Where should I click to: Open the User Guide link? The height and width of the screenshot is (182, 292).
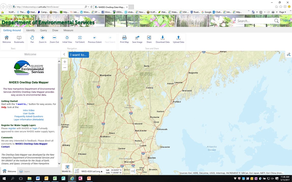pos(29,113)
